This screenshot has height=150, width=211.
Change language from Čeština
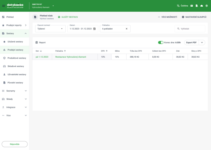click(x=184, y=6)
